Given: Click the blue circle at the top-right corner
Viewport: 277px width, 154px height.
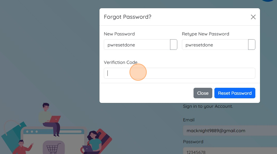Looking at the screenshot, I should pyautogui.click(x=268, y=1).
